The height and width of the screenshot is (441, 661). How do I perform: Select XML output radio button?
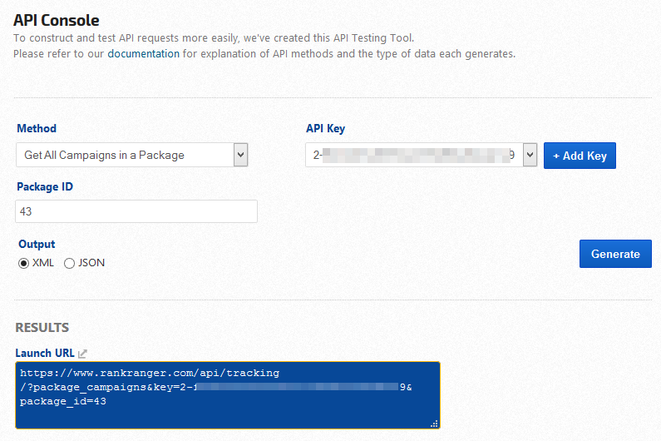tap(23, 263)
